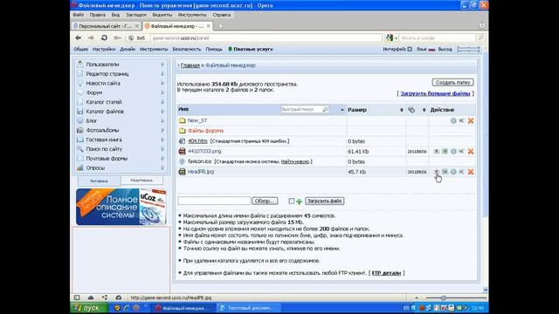This screenshot has height=314, width=559.
Task: Open the Безопасность panel menu
Action: 187,49
